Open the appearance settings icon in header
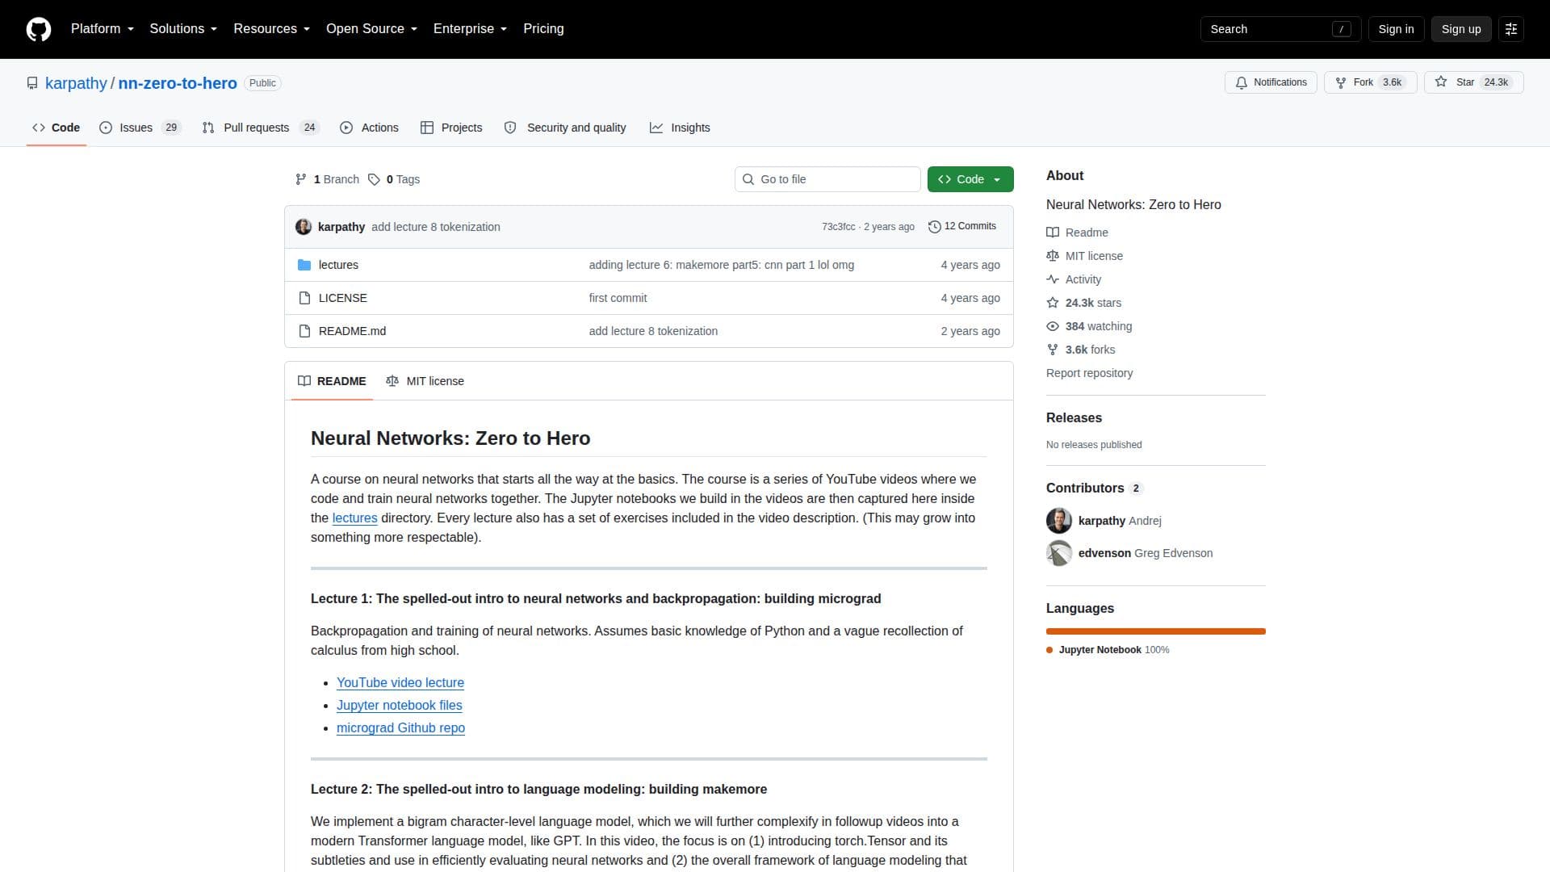Viewport: 1550px width, 872px height. pos(1511,29)
